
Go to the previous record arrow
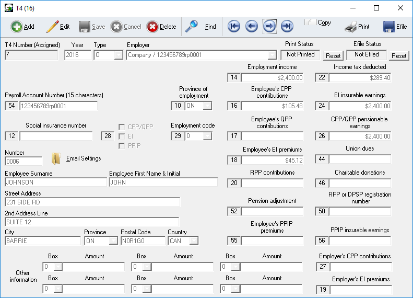(252, 27)
